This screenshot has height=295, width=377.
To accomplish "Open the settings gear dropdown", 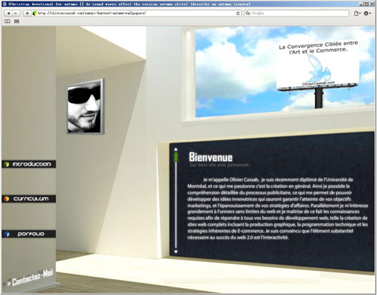I will [367, 14].
